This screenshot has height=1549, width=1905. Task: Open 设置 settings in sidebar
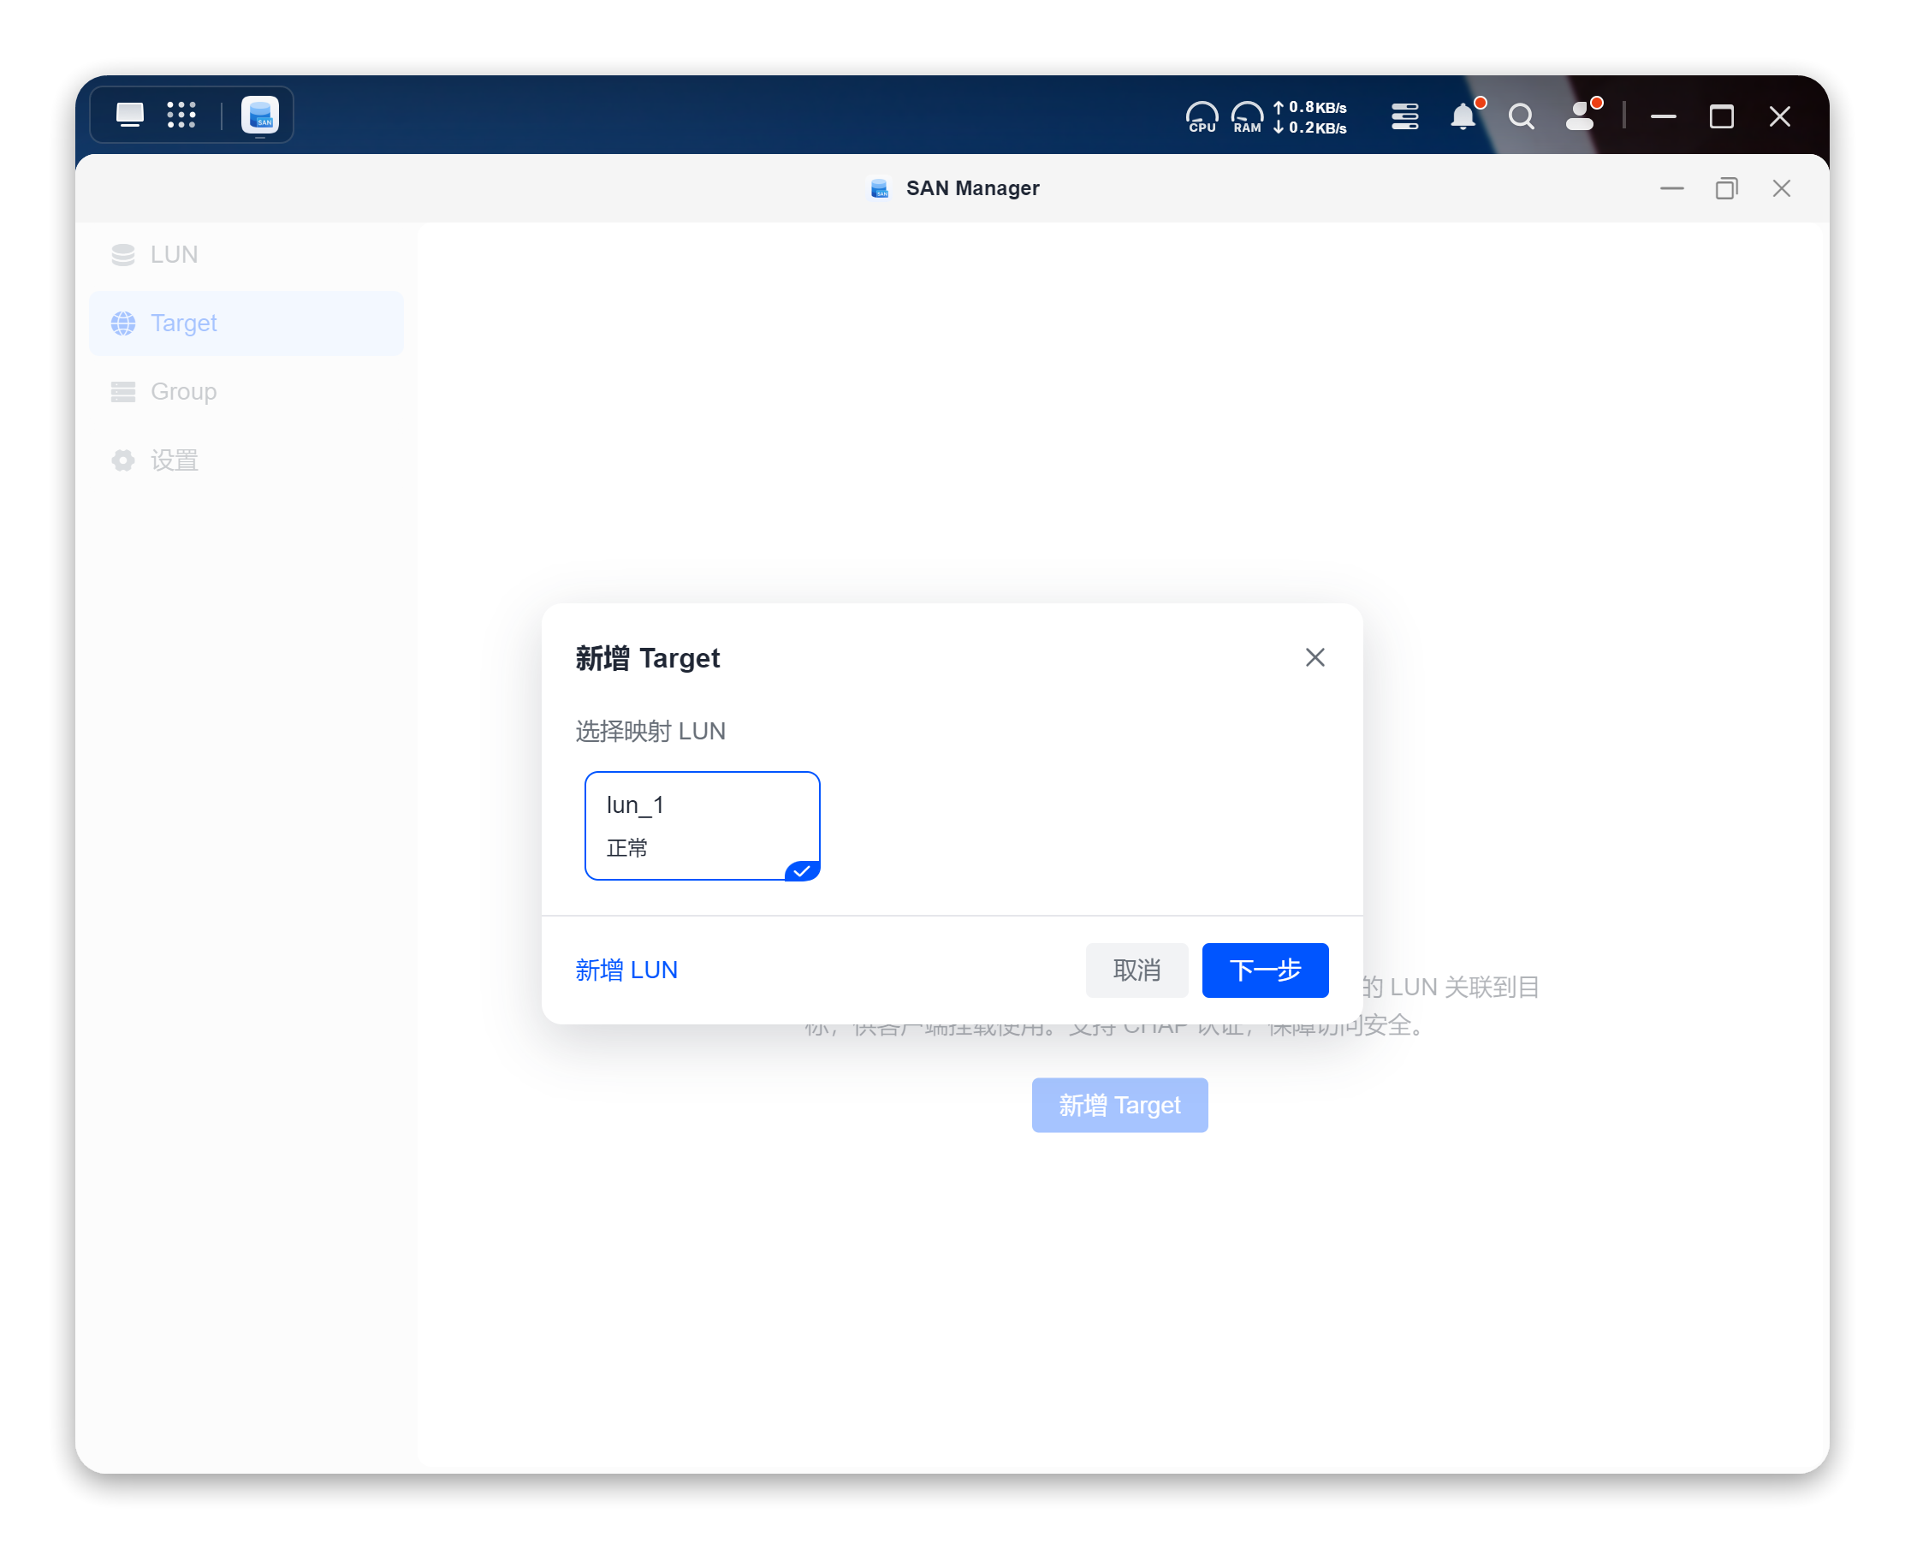pyautogui.click(x=174, y=460)
